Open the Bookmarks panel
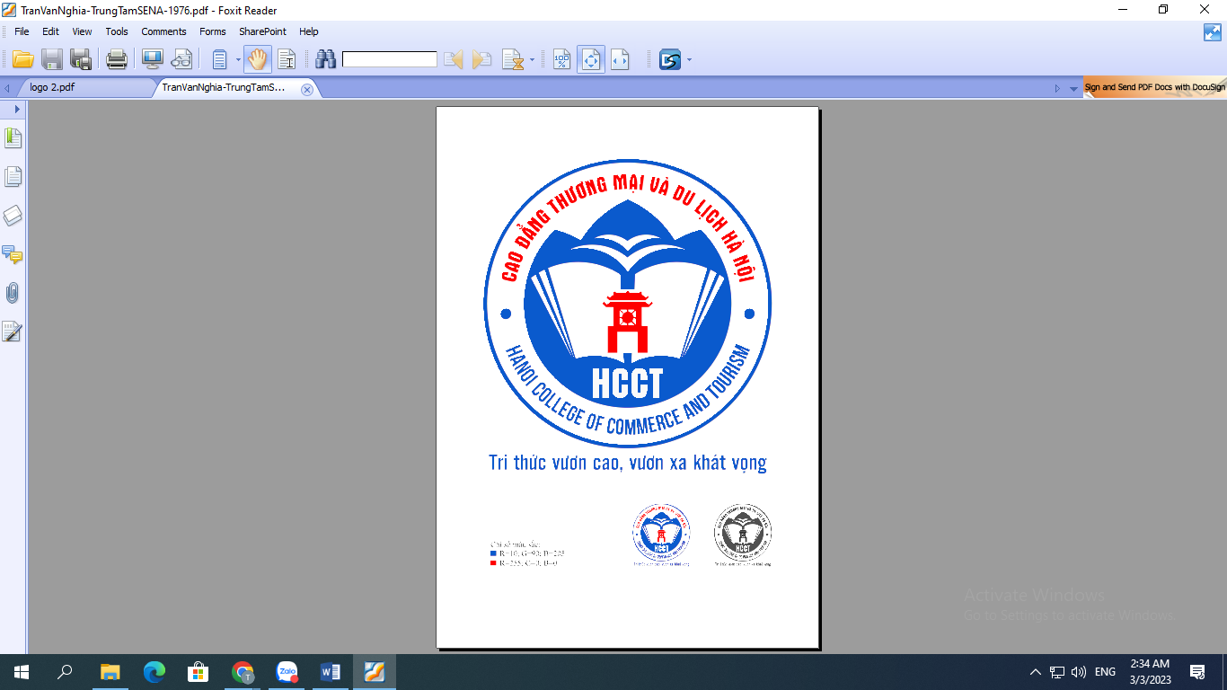Screen dimensions: 1227x690 coord(13,138)
